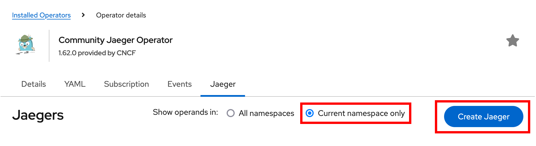Click the Community Jaeger Operator title

pyautogui.click(x=115, y=40)
